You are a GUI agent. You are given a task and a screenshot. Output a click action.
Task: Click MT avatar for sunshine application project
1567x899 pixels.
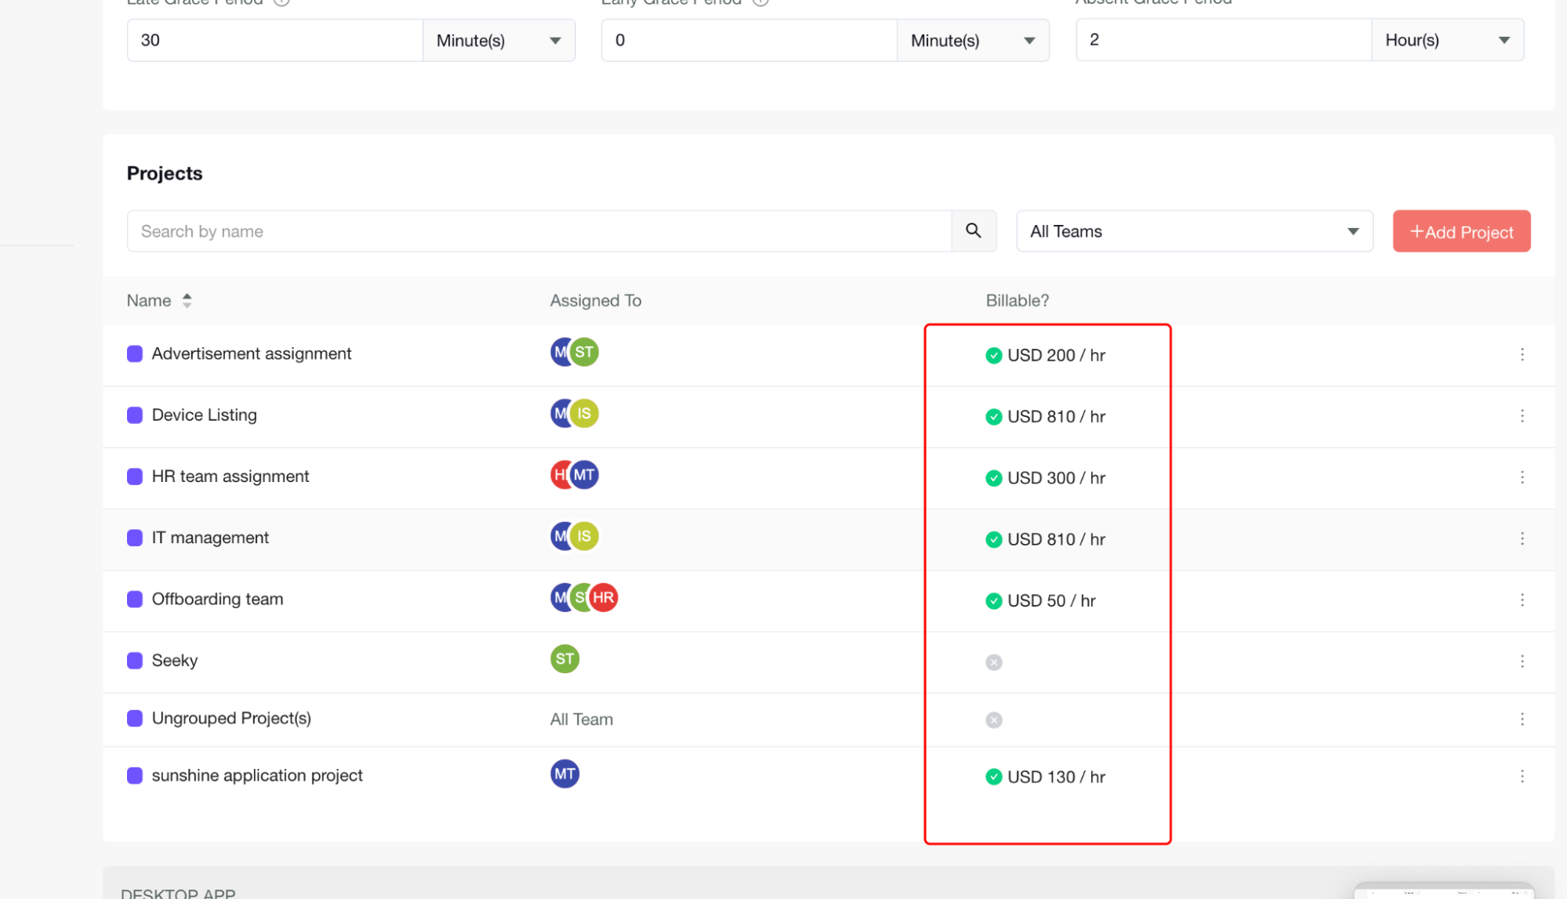point(564,774)
